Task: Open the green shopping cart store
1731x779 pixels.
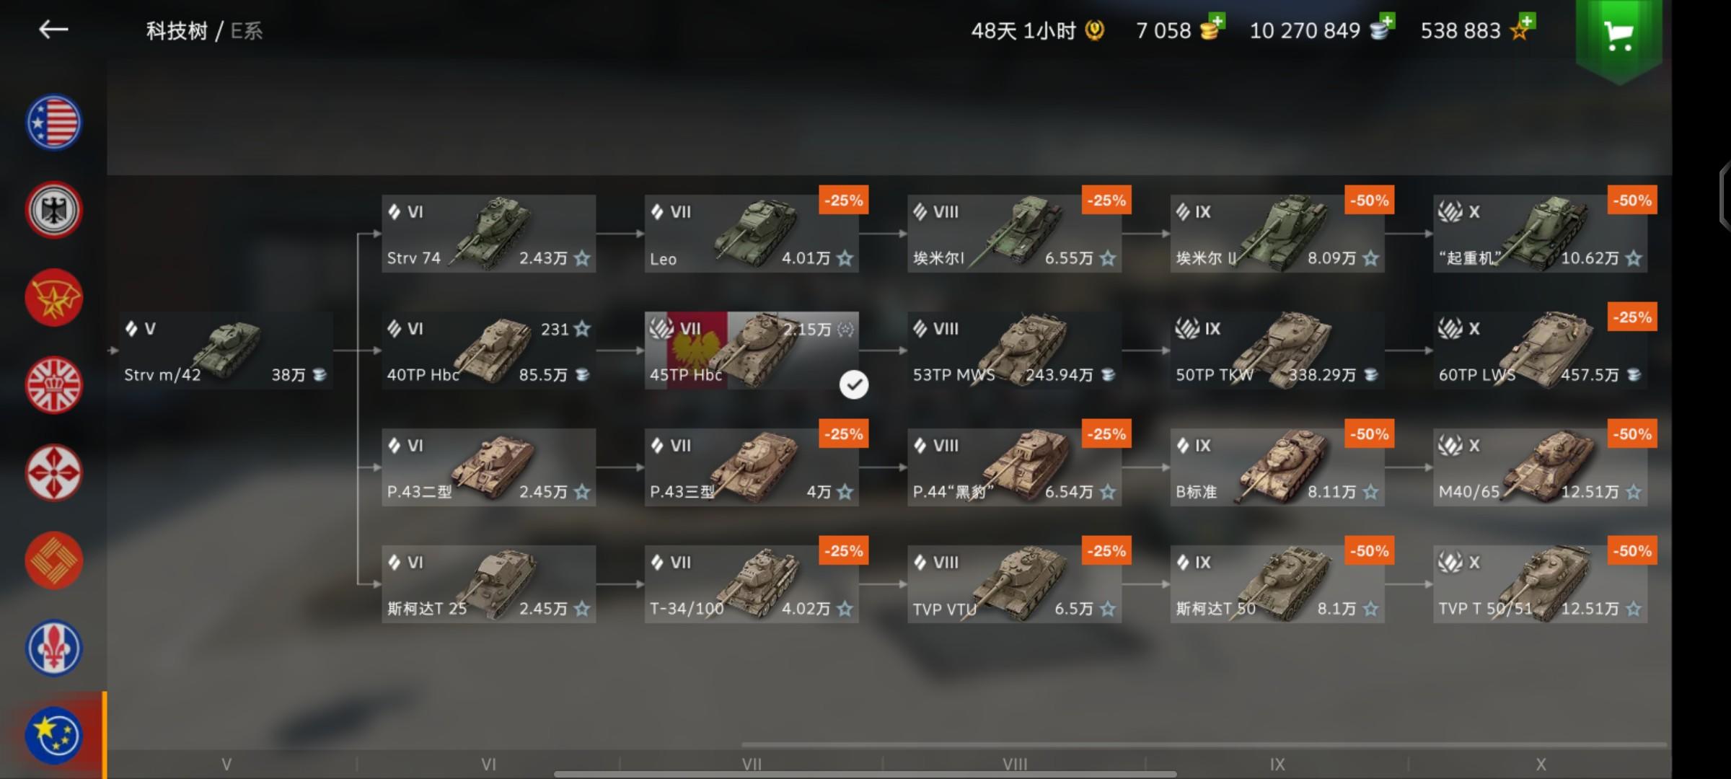Action: (x=1619, y=38)
